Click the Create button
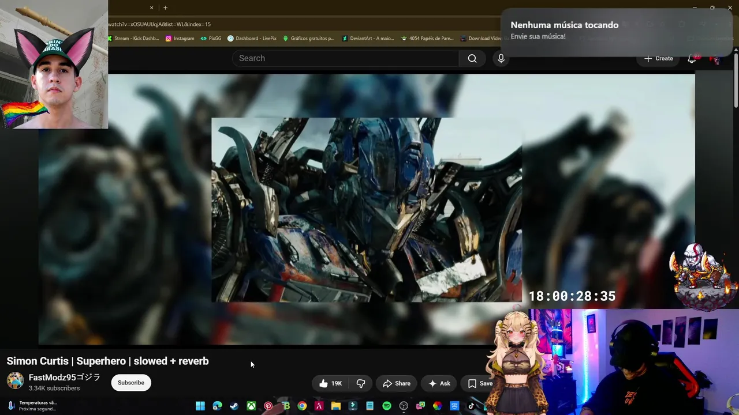This screenshot has width=739, height=415. 658,58
